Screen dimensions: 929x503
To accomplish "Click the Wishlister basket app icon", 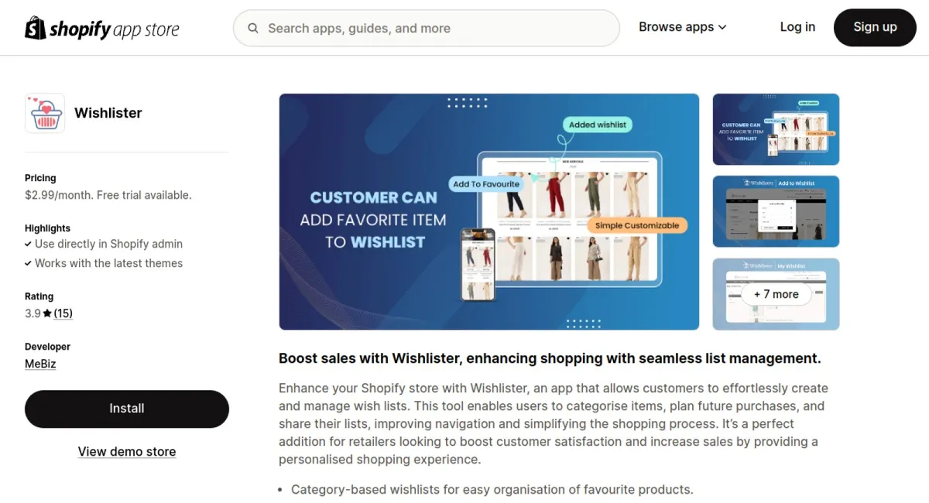I will click(x=45, y=113).
